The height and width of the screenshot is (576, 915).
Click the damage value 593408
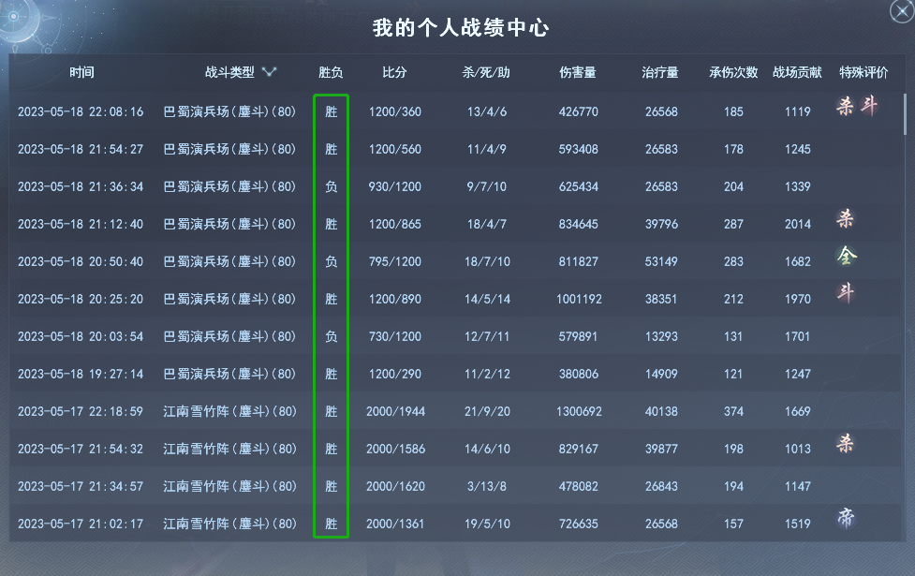(x=578, y=149)
